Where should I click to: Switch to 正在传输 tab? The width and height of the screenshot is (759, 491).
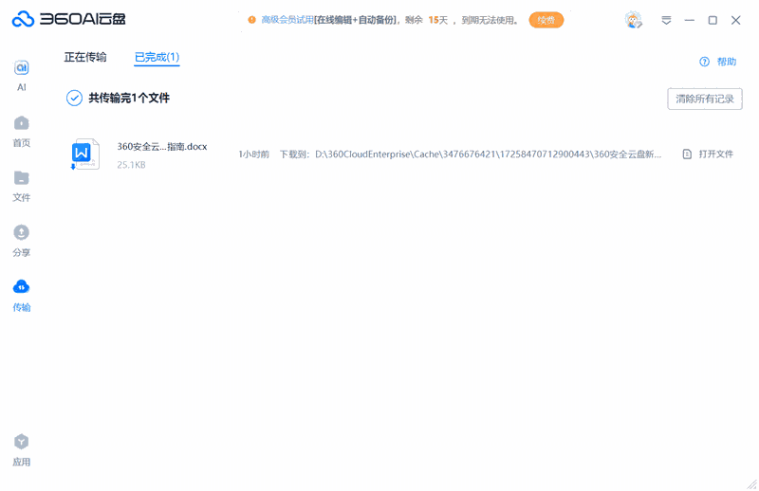click(85, 57)
